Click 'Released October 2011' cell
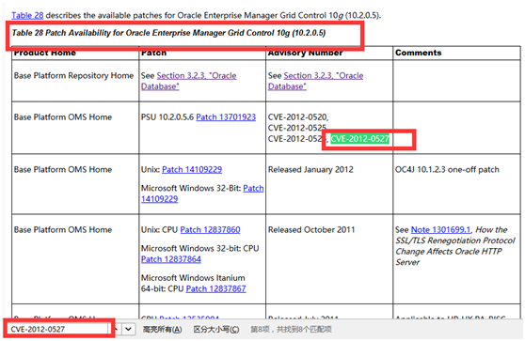525x341 pixels. (311, 229)
